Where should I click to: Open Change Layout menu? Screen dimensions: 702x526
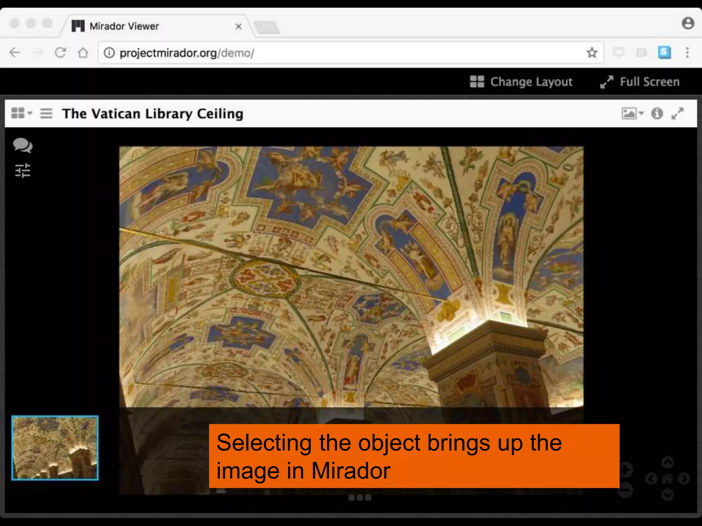click(x=521, y=82)
